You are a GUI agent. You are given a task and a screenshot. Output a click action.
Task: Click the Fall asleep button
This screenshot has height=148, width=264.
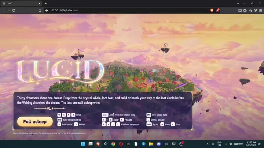[x=35, y=121]
